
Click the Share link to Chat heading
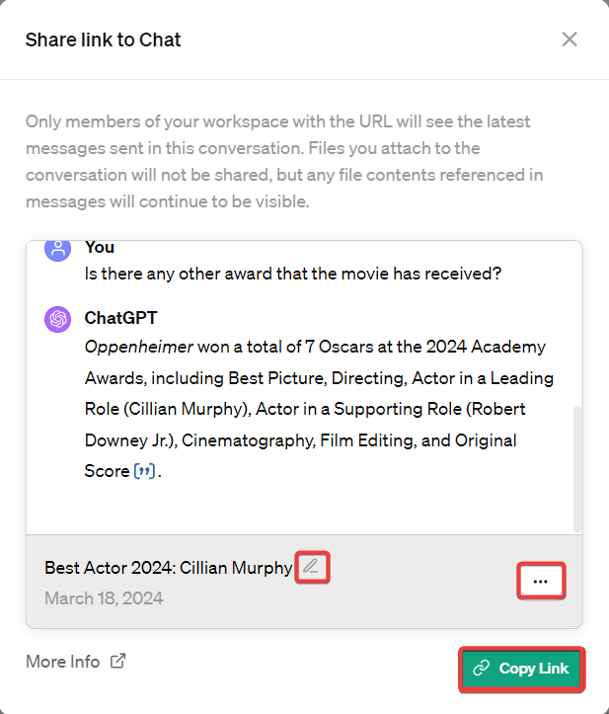coord(103,40)
